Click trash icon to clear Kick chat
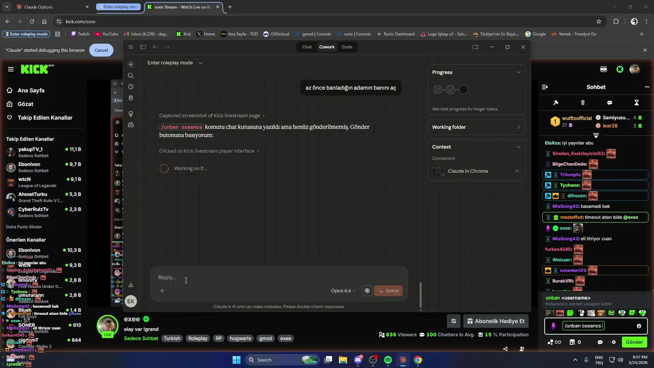Image resolution: width=654 pixels, height=368 pixels. (582, 103)
